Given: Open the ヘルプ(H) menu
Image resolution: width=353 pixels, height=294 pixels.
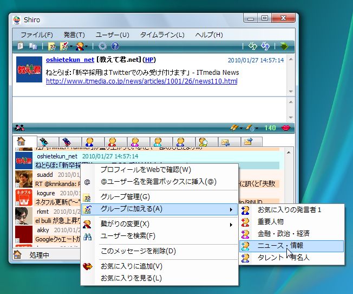Looking at the screenshot, I should click(209, 35).
